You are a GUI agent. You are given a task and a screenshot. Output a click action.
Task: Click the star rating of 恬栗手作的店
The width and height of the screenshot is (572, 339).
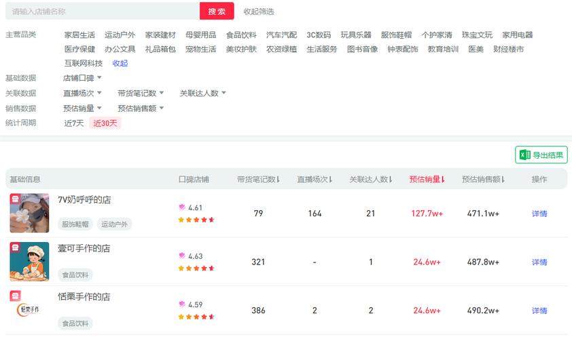tap(196, 317)
